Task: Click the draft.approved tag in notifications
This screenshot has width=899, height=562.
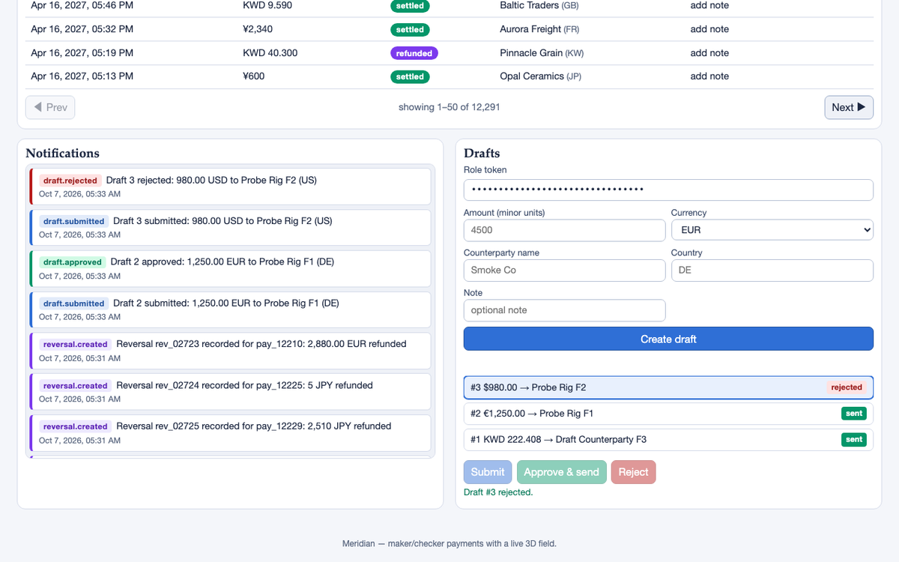Action: point(73,262)
